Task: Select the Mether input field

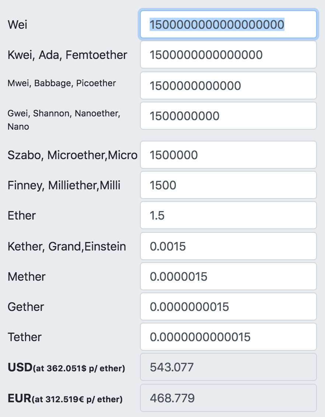Action: point(228,277)
